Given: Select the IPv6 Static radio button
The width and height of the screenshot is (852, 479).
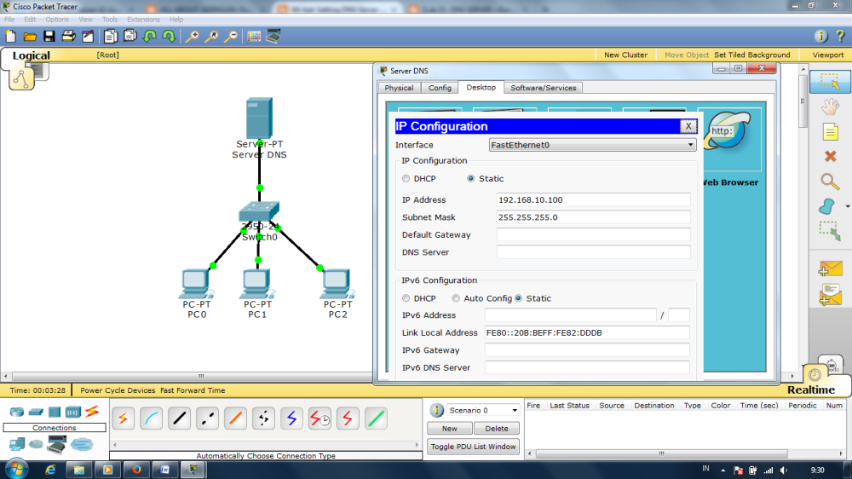Looking at the screenshot, I should [x=518, y=298].
